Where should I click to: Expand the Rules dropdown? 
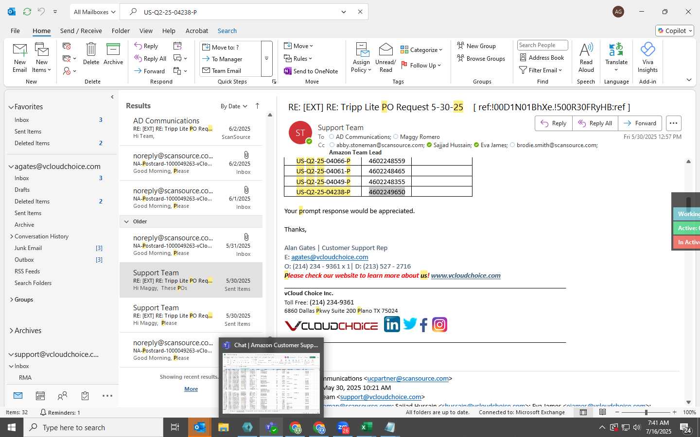point(298,59)
